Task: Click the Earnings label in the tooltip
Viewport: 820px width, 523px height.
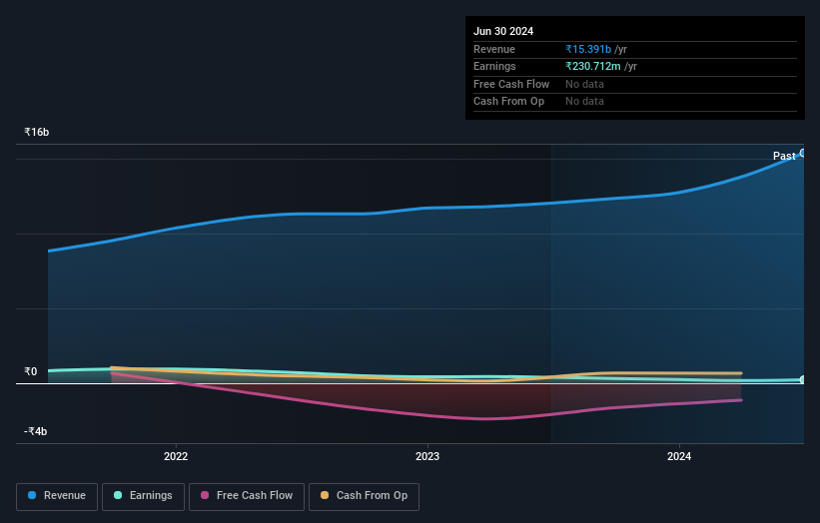Action: point(494,66)
